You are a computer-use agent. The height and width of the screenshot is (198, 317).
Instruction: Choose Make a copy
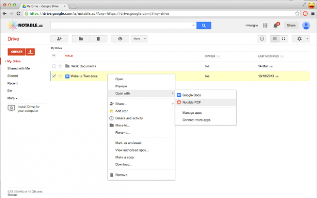(125, 157)
